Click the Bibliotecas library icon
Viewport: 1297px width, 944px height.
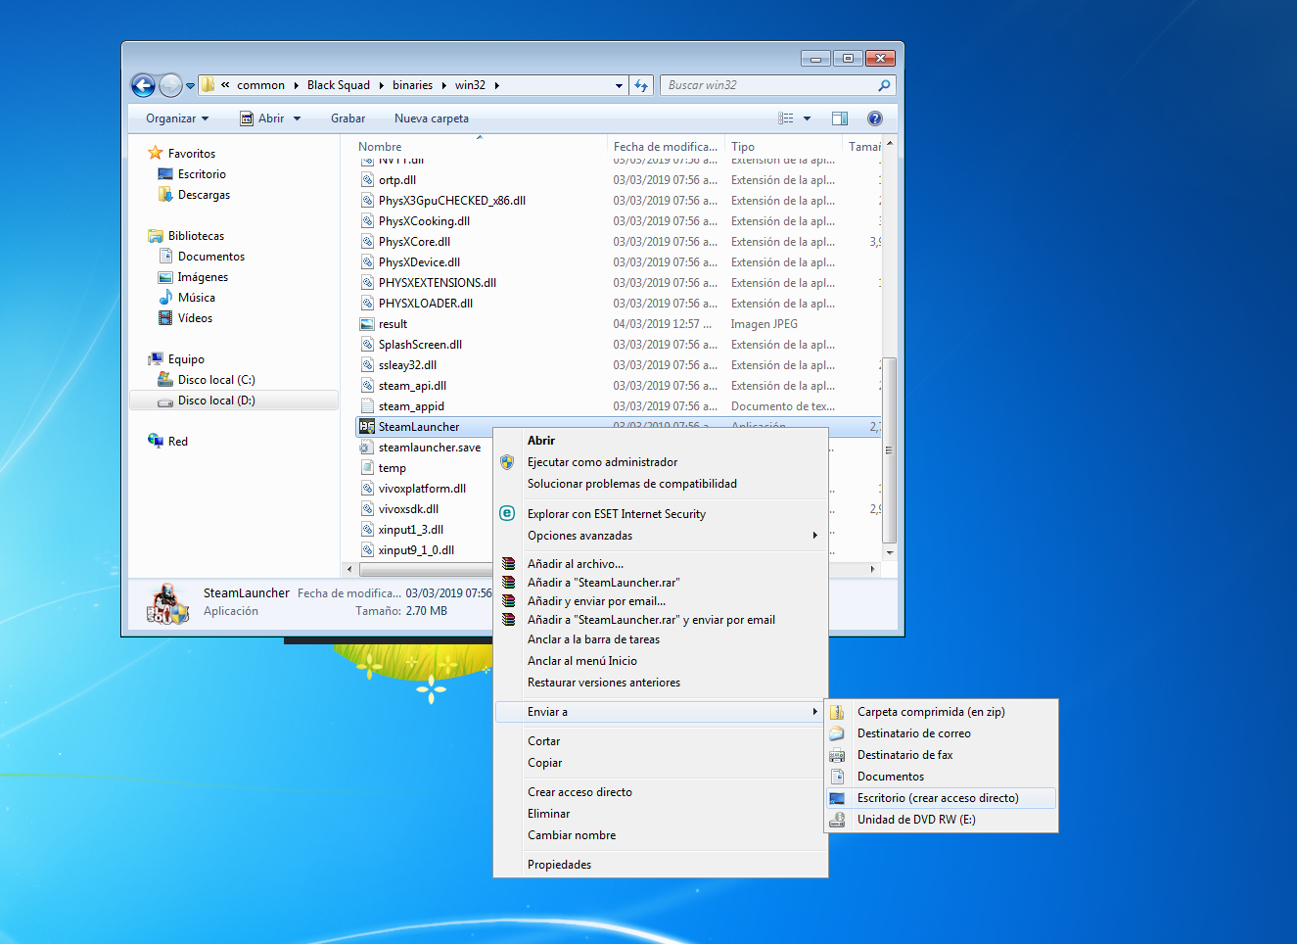click(x=156, y=236)
